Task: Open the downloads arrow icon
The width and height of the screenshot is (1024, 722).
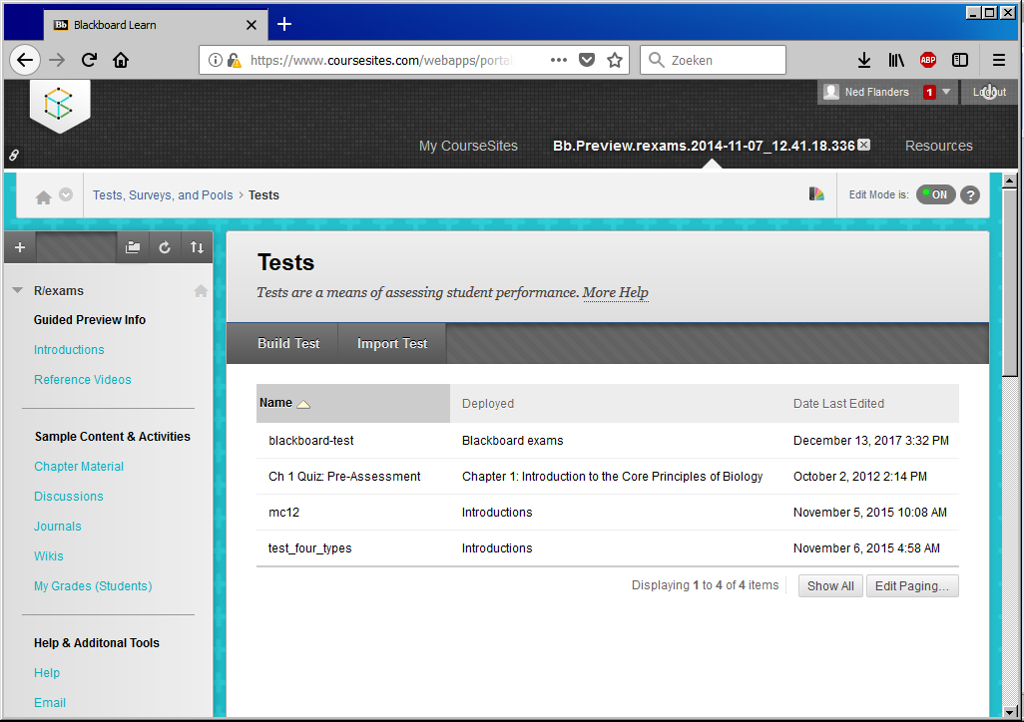Action: (x=864, y=60)
